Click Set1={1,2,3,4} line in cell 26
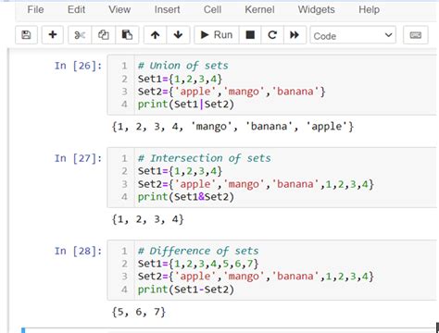439x333 pixels. [180, 79]
